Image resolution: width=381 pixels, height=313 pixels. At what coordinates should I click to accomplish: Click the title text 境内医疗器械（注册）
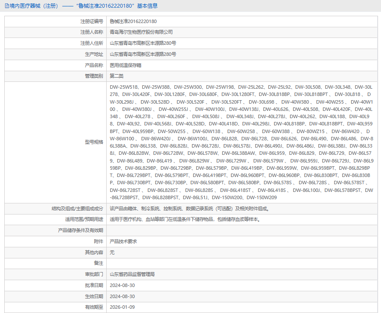pos(34,6)
